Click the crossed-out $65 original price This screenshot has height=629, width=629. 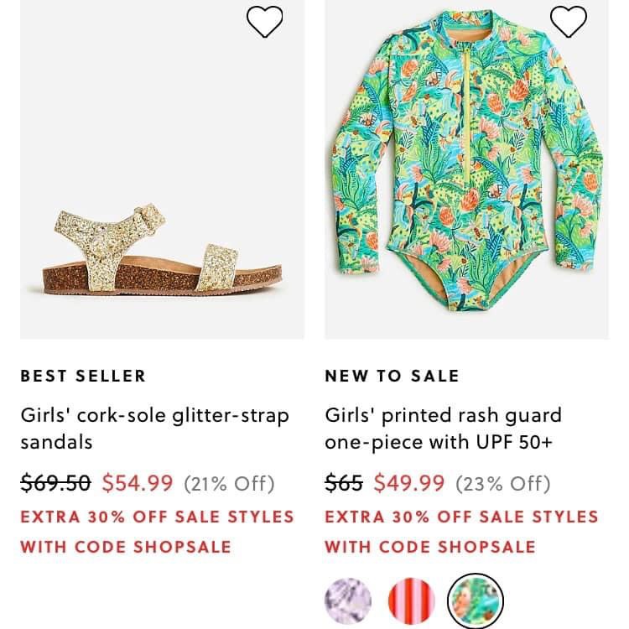tap(344, 483)
